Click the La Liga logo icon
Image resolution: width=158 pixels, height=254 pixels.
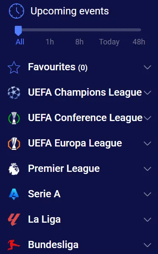(x=14, y=219)
